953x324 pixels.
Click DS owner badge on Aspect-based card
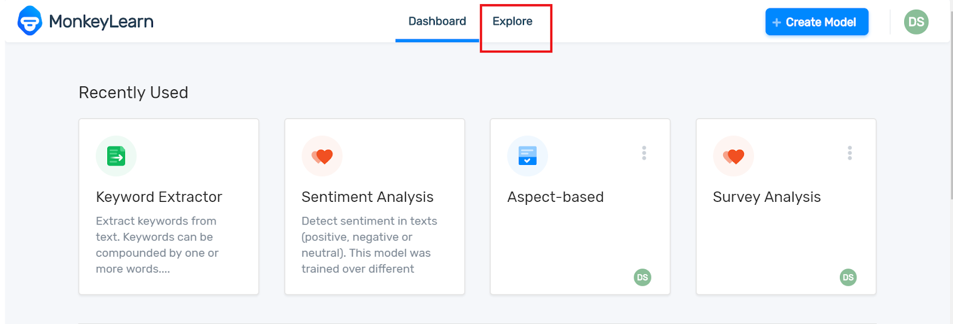642,278
